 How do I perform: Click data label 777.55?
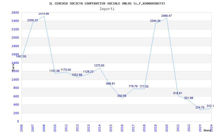pyautogui.click(x=144, y=87)
